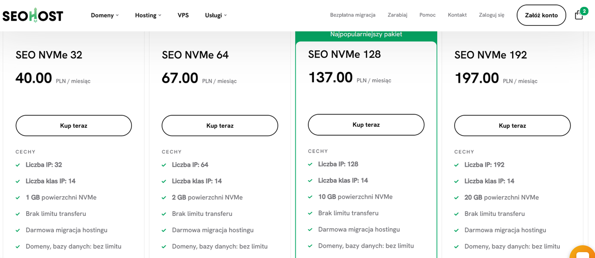The width and height of the screenshot is (595, 258).
Task: Click Zaloguj się to log in
Action: click(x=491, y=15)
